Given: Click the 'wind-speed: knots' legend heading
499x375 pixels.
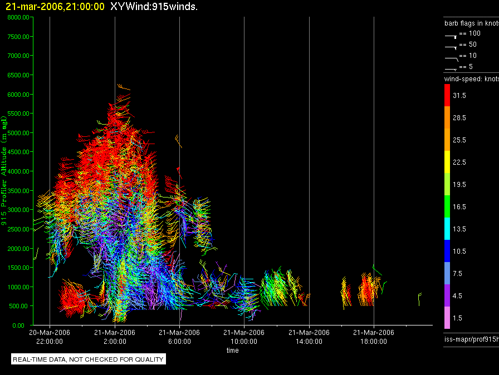Looking at the screenshot, I should 472,79.
